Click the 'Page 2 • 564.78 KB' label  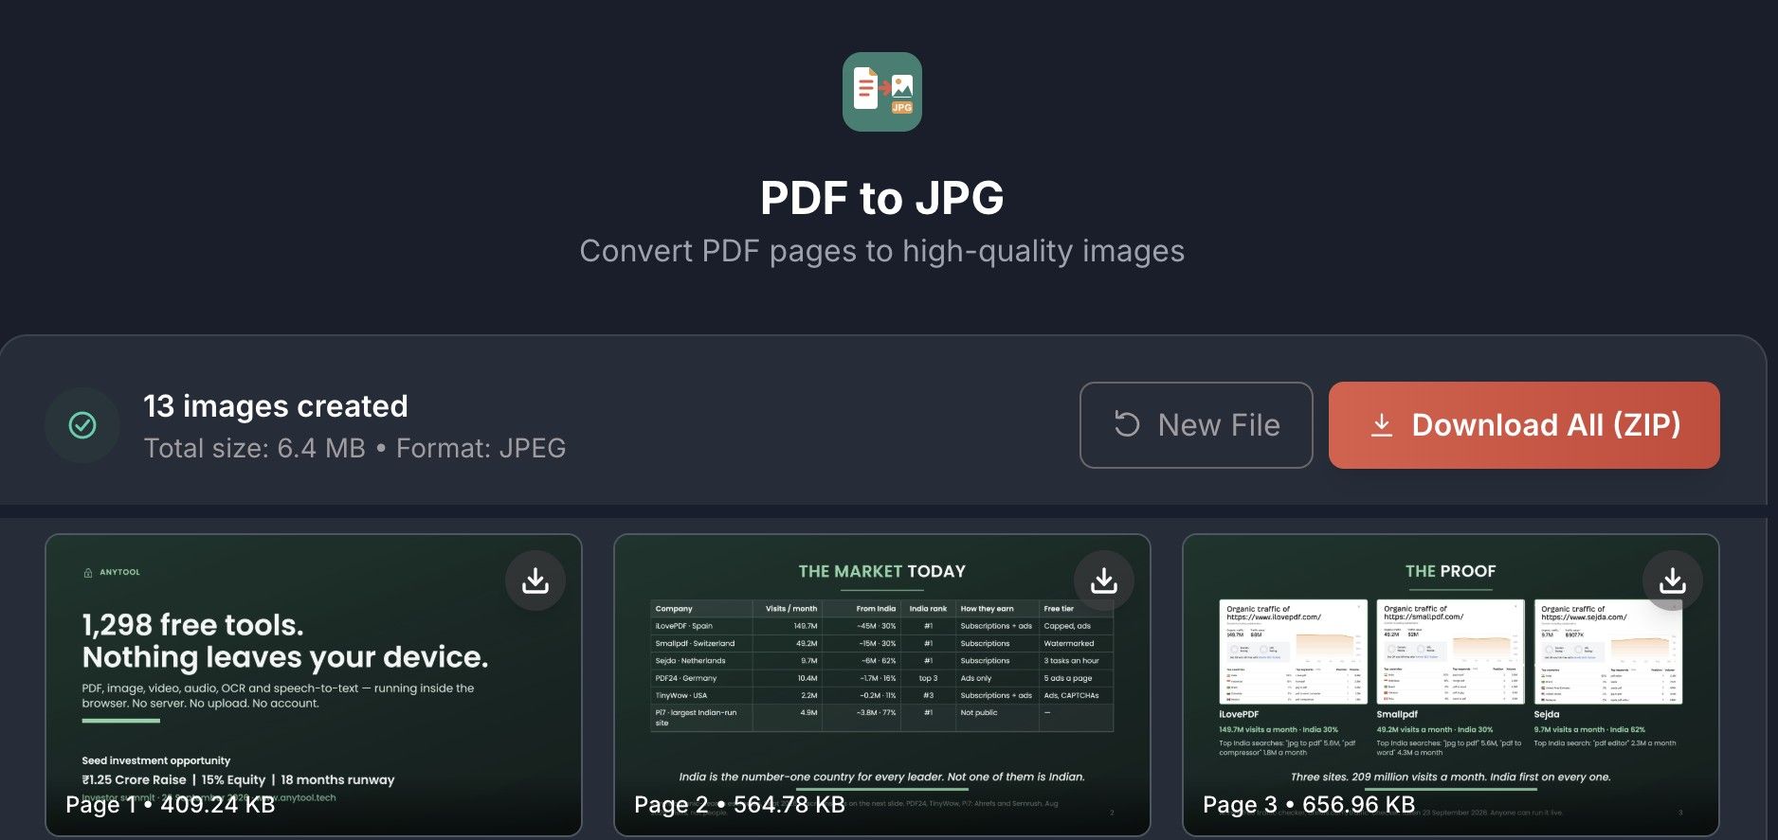pos(739,805)
